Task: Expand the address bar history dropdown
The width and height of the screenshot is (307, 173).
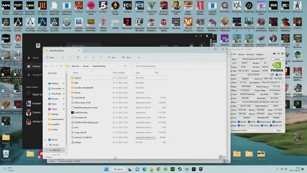Action: coord(119,66)
